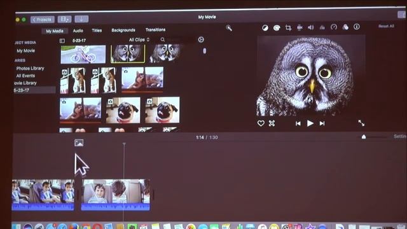
Task: Select the first pug photo thumbnail
Action: [x=123, y=110]
